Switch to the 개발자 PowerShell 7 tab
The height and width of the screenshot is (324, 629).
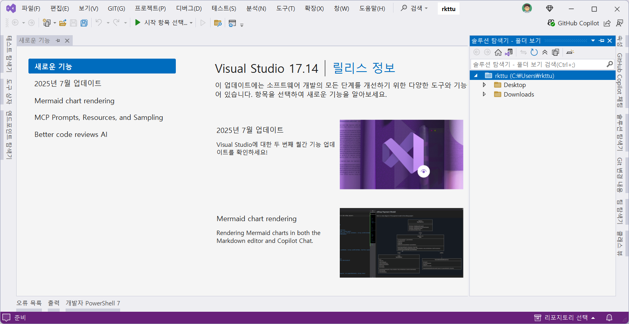tap(93, 303)
